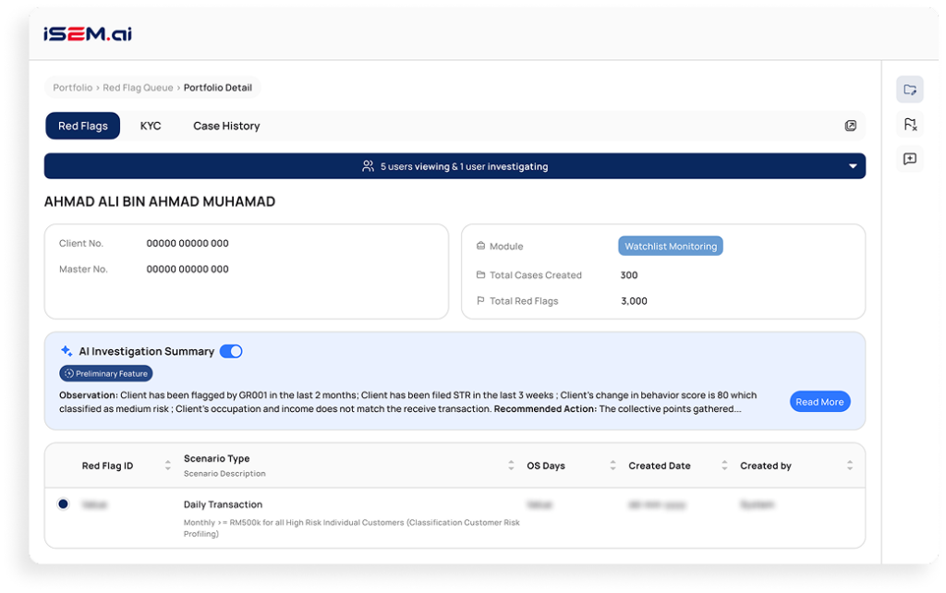Click the Read More button
The image size is (946, 593).
tap(819, 402)
